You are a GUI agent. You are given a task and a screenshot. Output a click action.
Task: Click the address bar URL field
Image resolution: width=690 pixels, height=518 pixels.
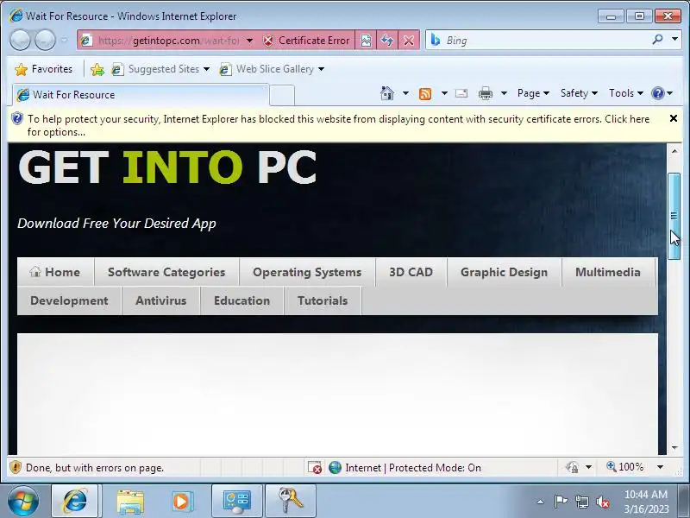click(168, 41)
